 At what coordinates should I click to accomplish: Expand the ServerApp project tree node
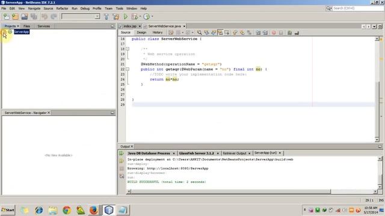pyautogui.click(x=4, y=32)
